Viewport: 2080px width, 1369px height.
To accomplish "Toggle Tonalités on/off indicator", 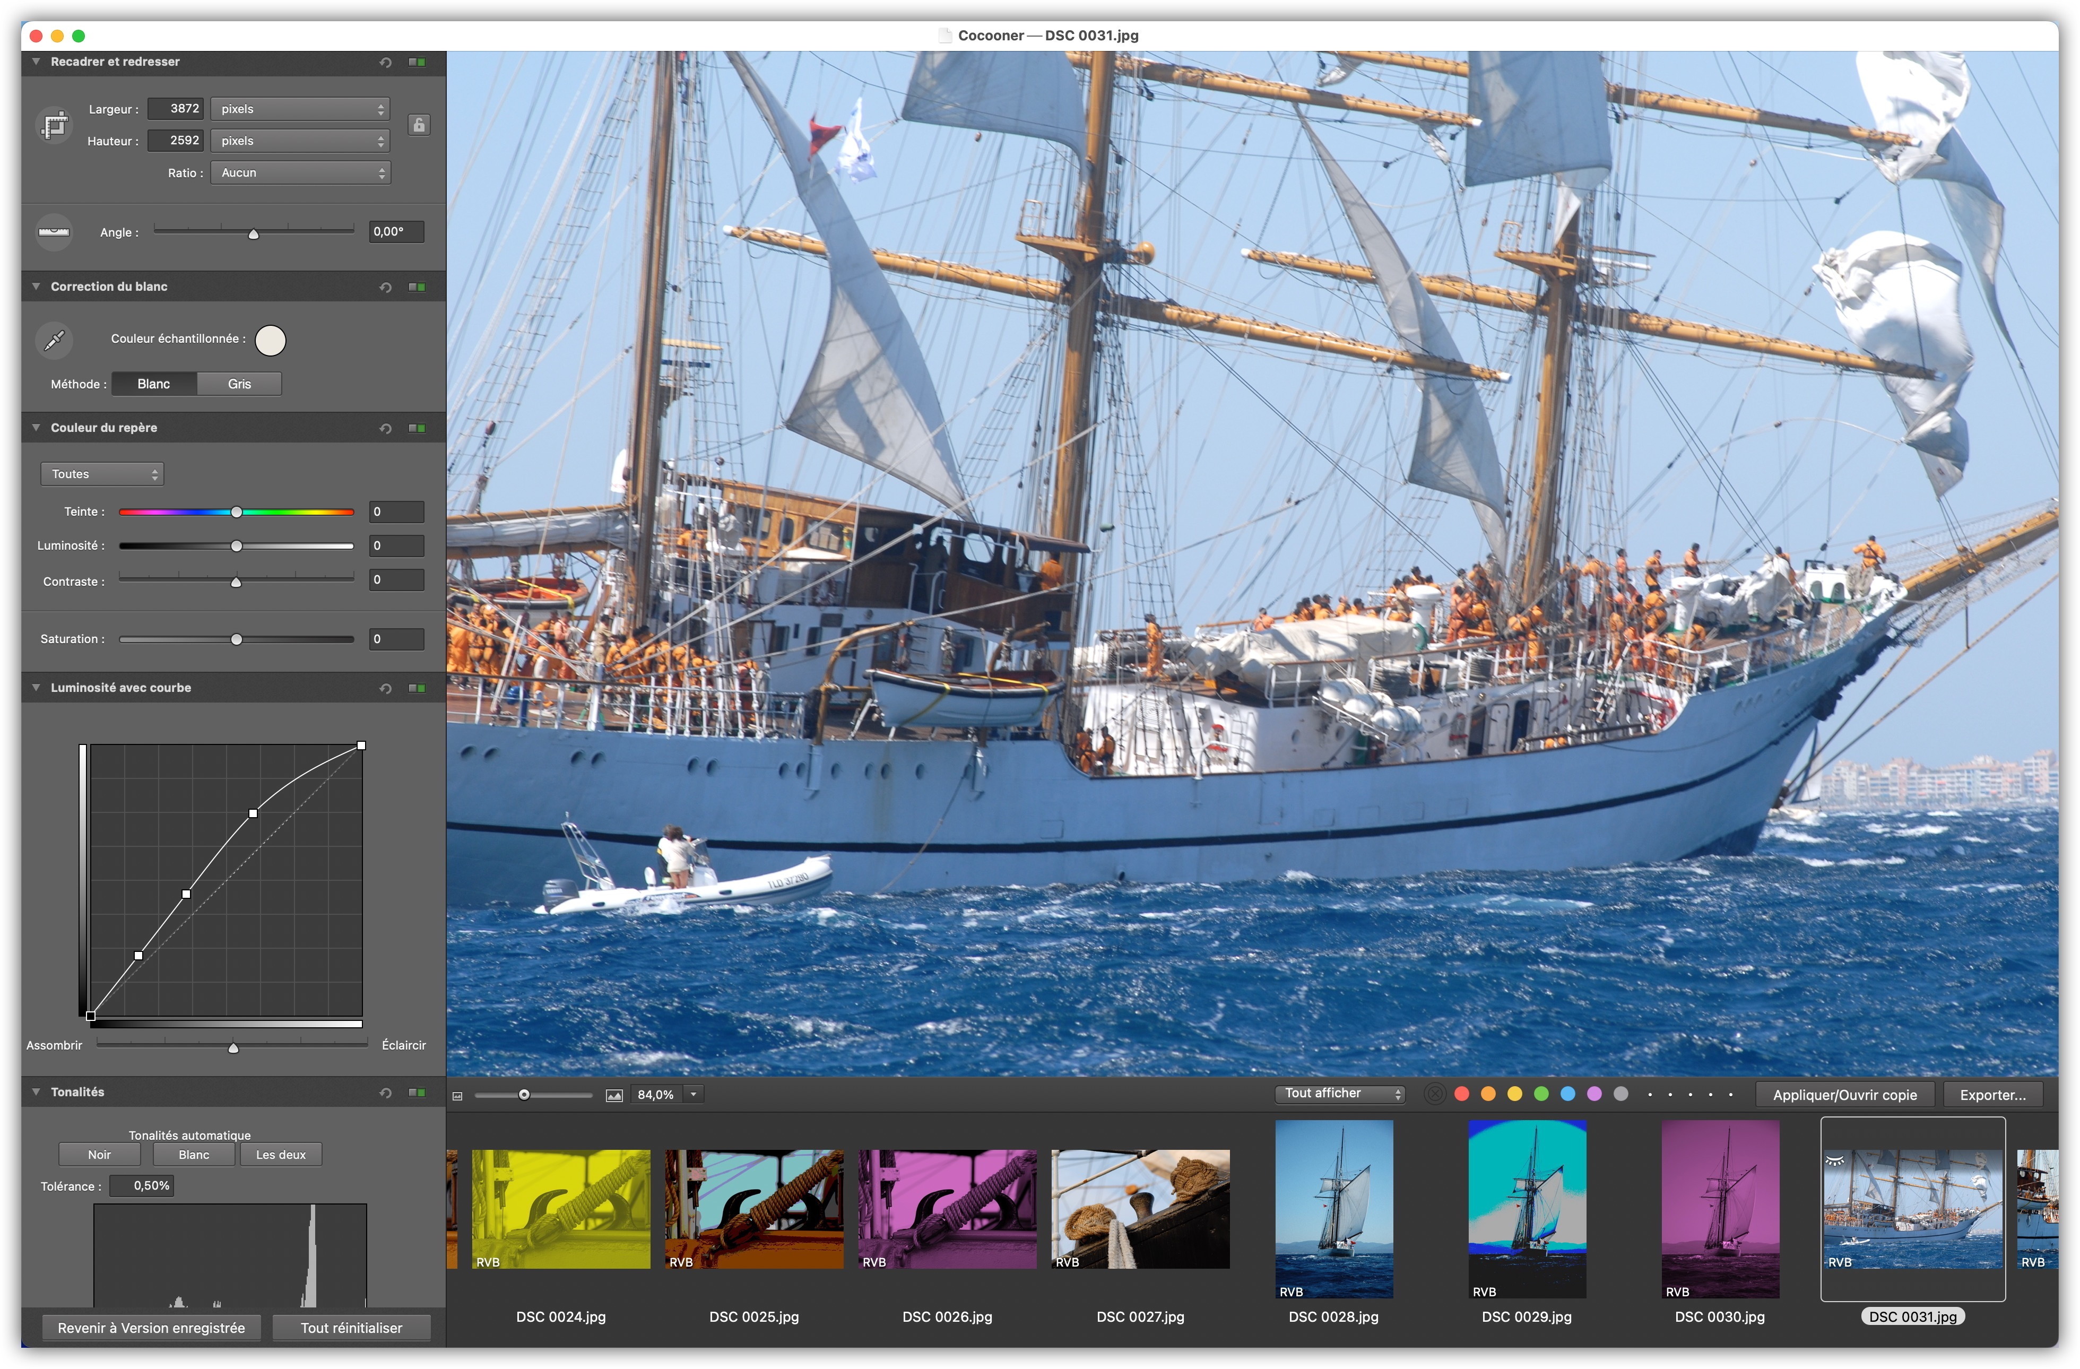I will pos(417,1093).
